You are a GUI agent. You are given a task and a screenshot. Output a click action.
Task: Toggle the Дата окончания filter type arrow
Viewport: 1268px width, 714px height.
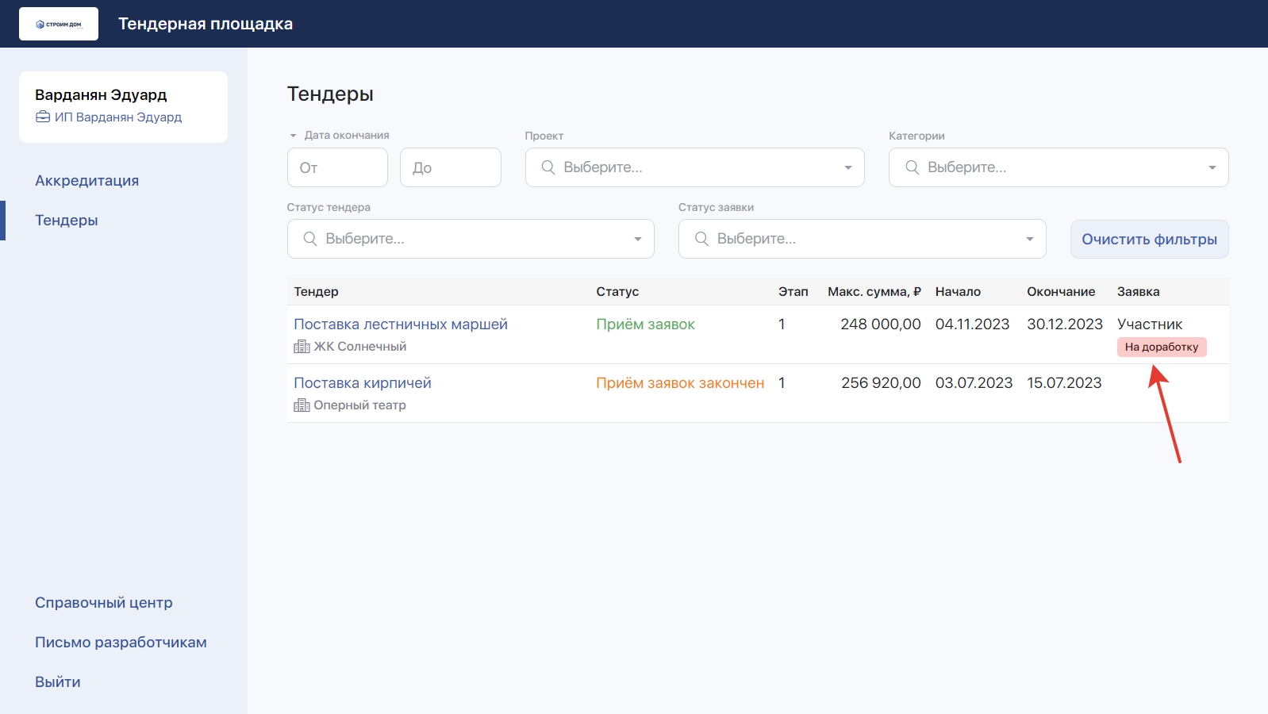click(293, 136)
